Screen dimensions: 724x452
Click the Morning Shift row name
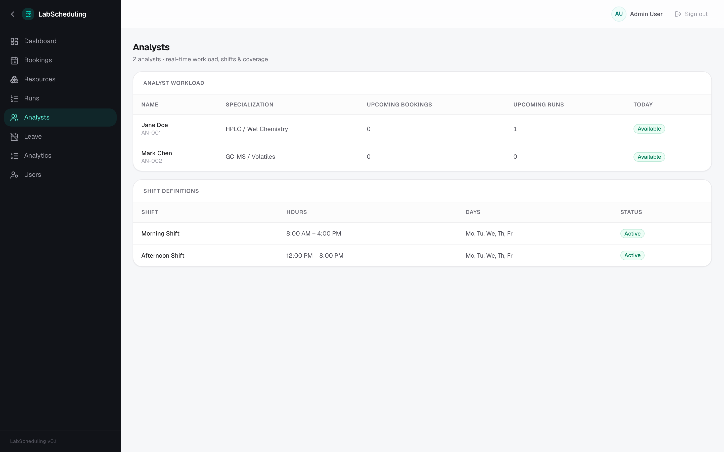[x=160, y=234]
